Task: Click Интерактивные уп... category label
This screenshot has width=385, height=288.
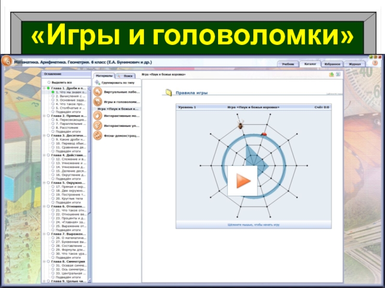Action: pyautogui.click(x=122, y=126)
